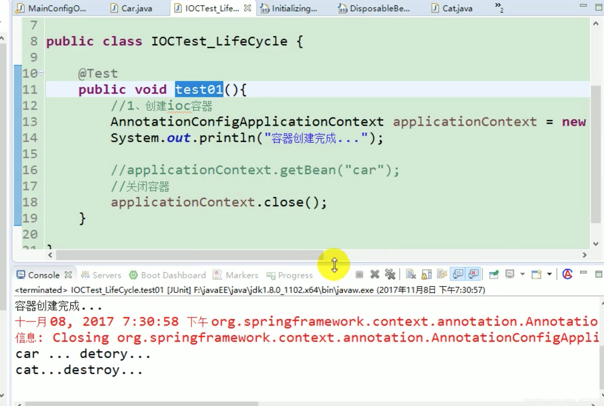Open the Initializing... class file tab
The width and height of the screenshot is (604, 406).
[x=289, y=8]
